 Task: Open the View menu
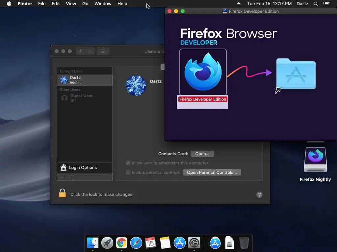point(71,4)
